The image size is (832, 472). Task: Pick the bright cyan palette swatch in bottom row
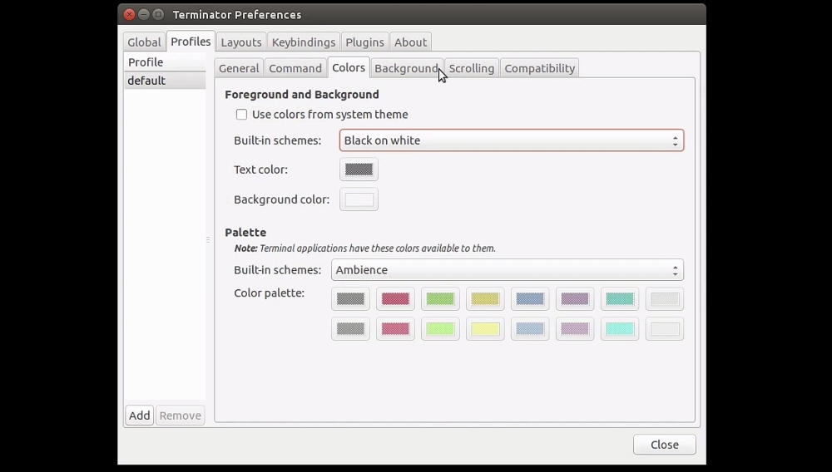click(x=619, y=328)
